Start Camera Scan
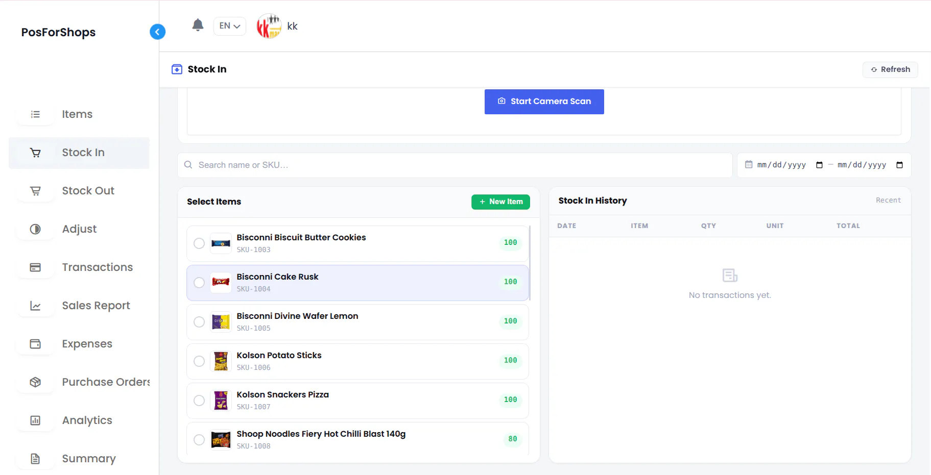This screenshot has height=475, width=931. pos(544,102)
